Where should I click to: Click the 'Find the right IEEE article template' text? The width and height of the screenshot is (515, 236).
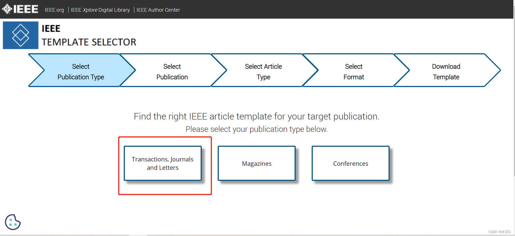[x=256, y=116]
